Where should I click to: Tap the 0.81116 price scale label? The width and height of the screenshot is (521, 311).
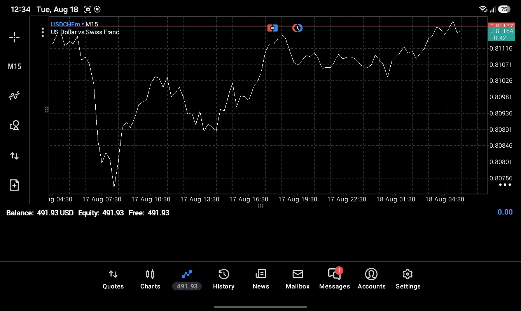pos(501,48)
